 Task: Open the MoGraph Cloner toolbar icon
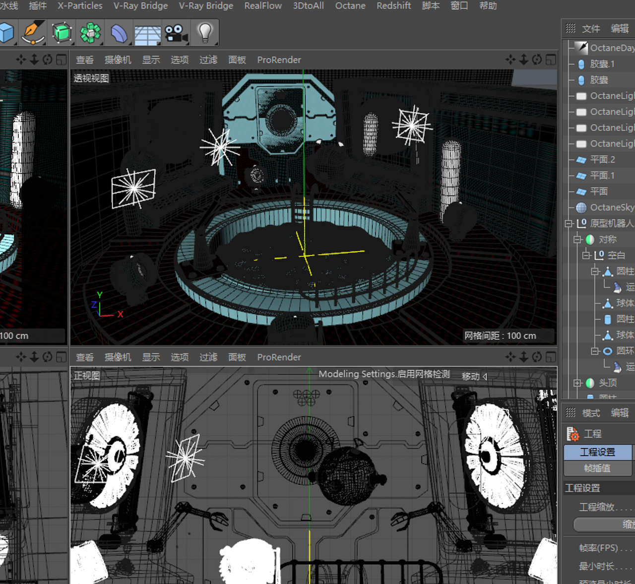click(90, 32)
